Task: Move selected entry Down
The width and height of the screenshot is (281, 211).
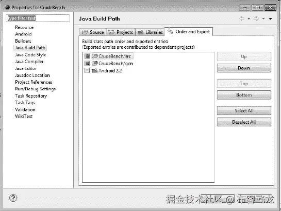Action: [244, 68]
